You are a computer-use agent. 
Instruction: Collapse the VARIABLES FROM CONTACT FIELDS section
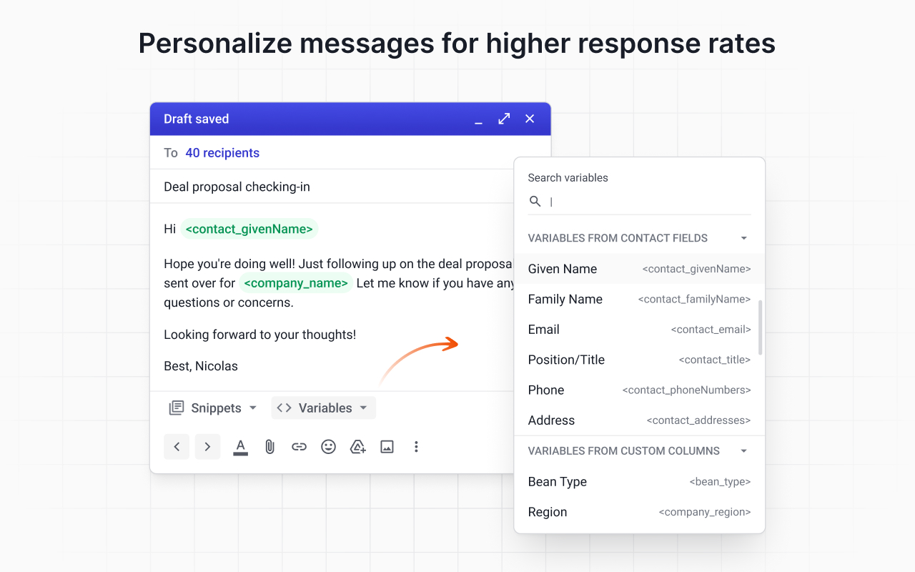pyautogui.click(x=743, y=238)
